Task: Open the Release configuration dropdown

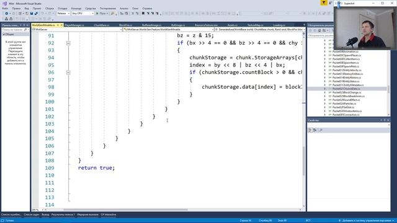Action: coord(63,14)
